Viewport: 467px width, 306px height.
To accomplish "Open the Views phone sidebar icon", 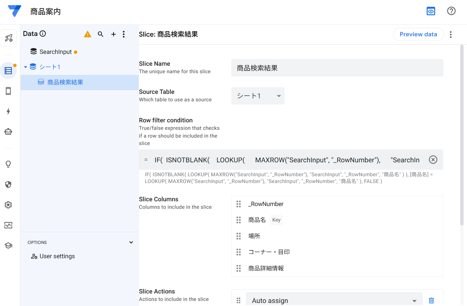I will pos(8,91).
